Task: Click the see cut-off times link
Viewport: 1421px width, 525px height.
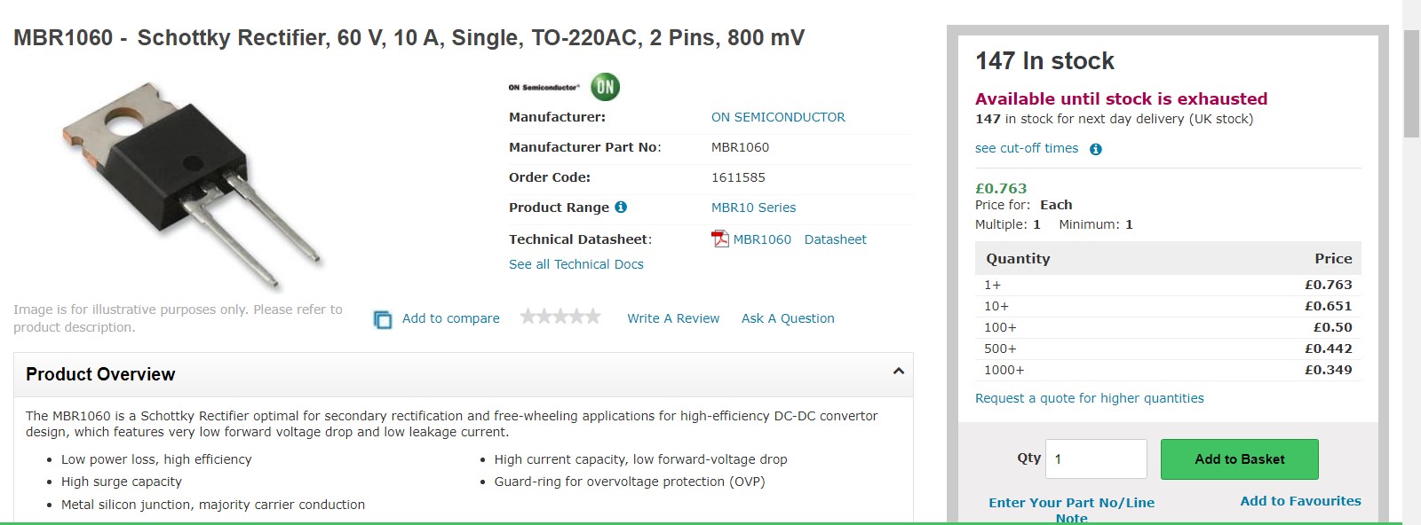Action: [x=1027, y=148]
